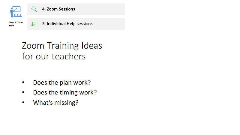Select the green magnifying glass icon
This screenshot has height=135, width=240.
[34, 9]
